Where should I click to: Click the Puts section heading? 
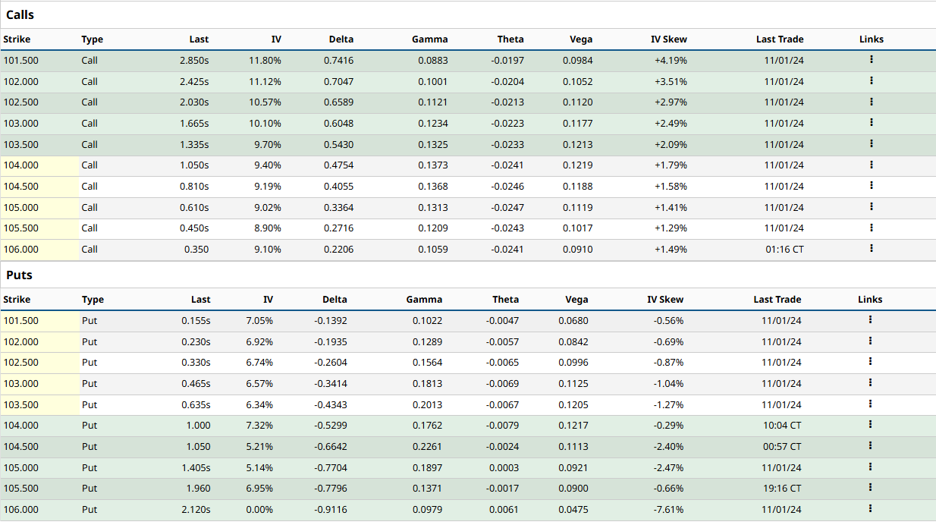(x=19, y=275)
